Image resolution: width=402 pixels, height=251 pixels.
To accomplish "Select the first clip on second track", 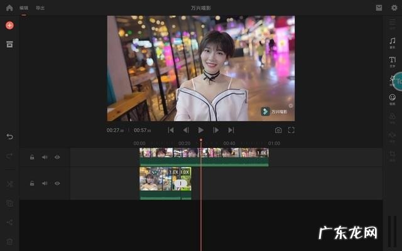I will (160, 183).
